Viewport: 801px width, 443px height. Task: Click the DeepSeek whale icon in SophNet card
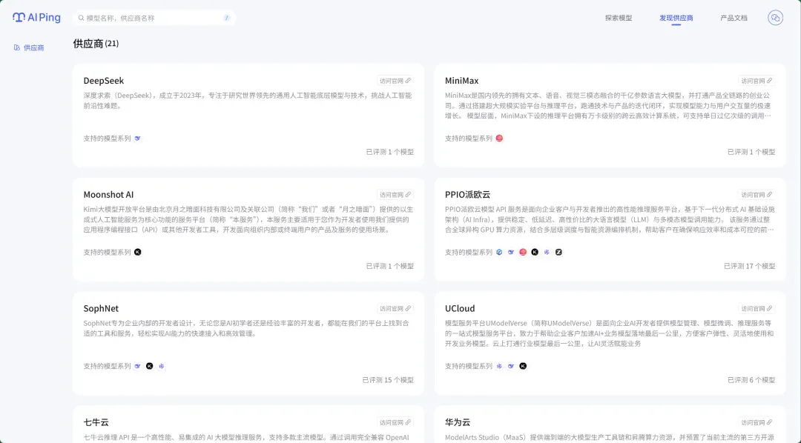[x=137, y=366]
